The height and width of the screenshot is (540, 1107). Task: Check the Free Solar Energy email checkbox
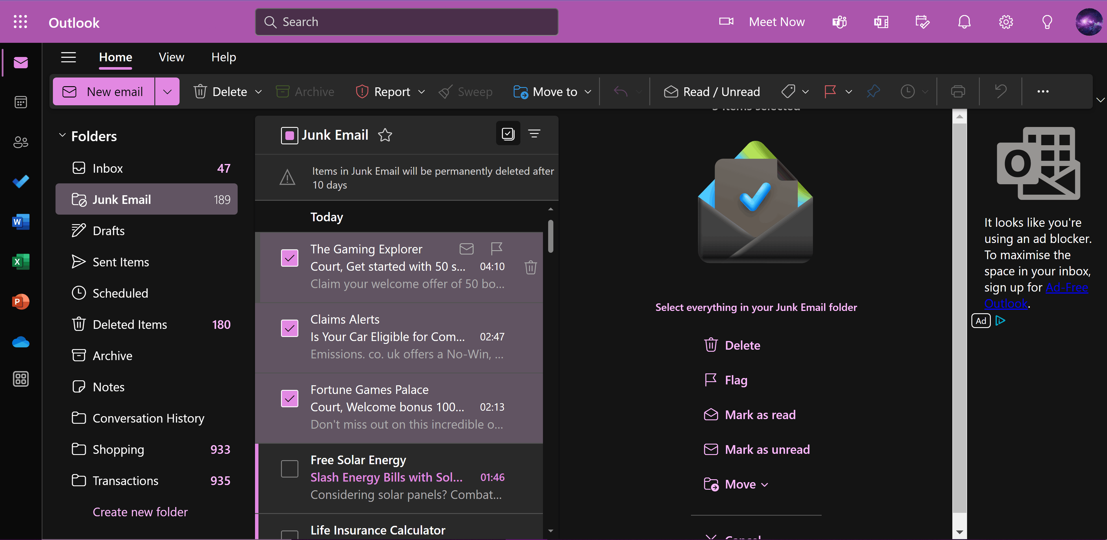coord(289,469)
